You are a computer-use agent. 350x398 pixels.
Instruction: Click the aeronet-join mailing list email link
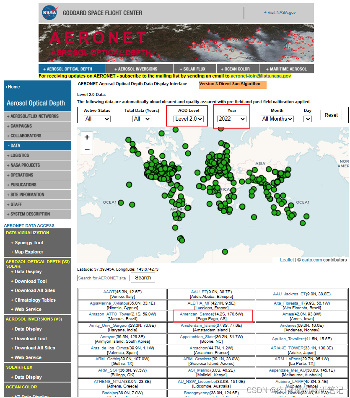tap(261, 76)
